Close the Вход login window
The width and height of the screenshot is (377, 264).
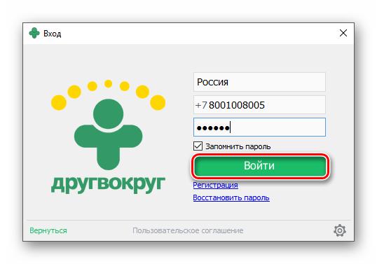coord(343,33)
